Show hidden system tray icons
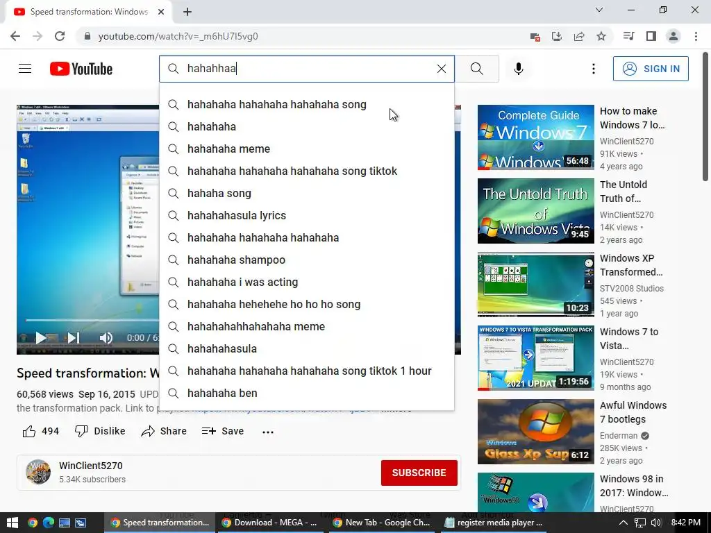This screenshot has height=533, width=711. pos(624,523)
